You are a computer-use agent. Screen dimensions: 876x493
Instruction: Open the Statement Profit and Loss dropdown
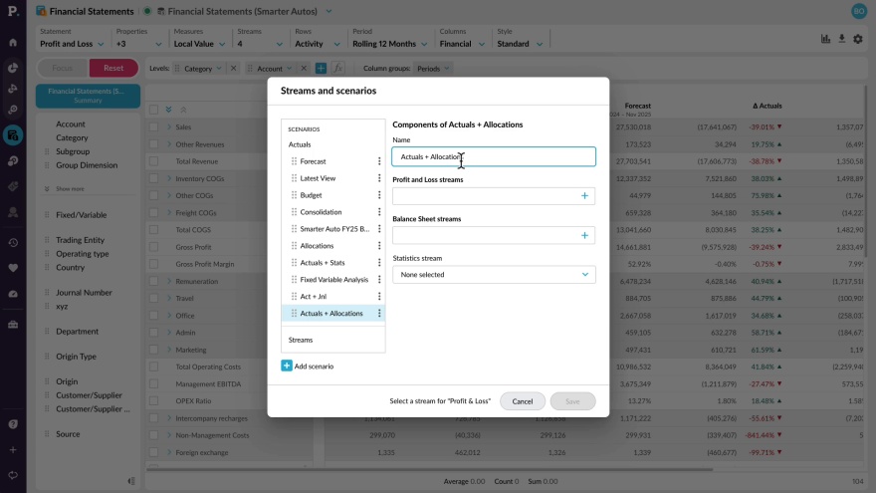pos(72,44)
